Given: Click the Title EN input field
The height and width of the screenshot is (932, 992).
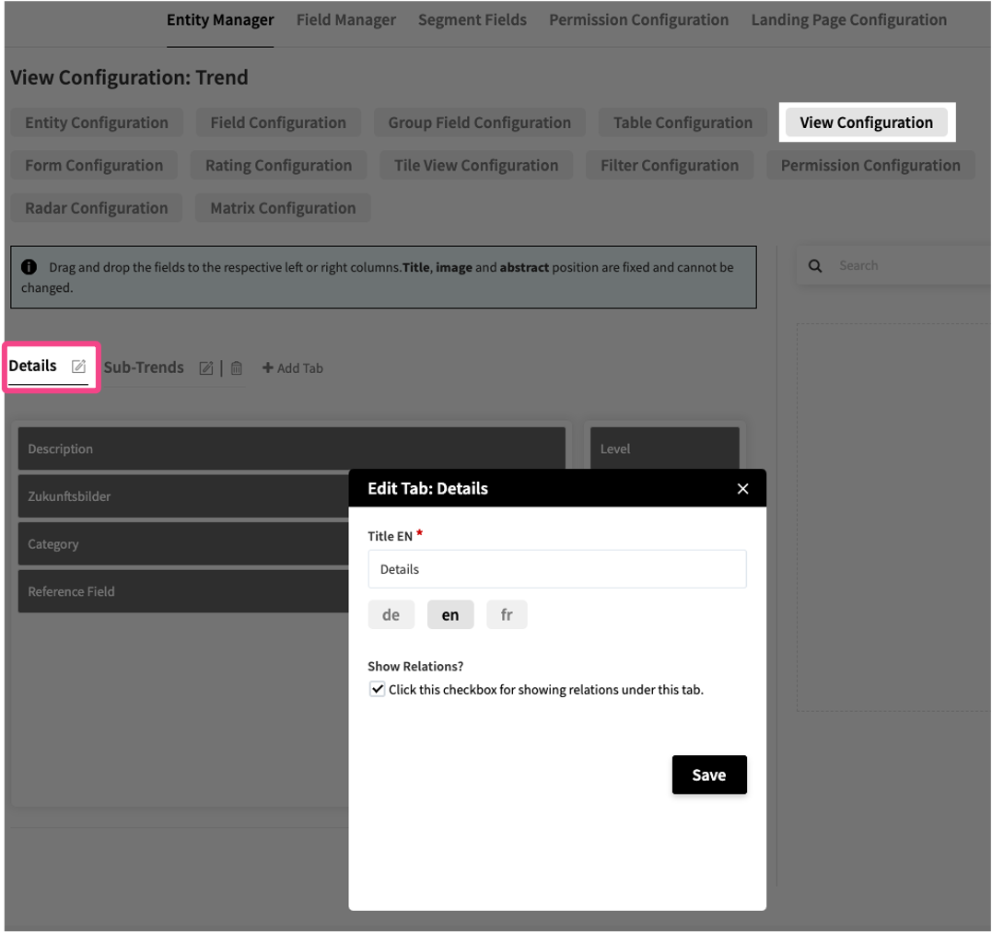Looking at the screenshot, I should [556, 569].
